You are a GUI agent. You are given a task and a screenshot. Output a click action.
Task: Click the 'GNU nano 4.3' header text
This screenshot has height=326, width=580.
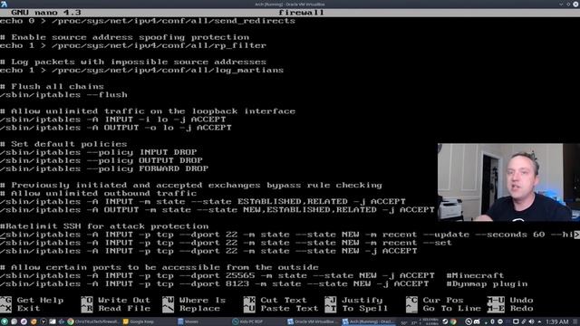(x=46, y=13)
